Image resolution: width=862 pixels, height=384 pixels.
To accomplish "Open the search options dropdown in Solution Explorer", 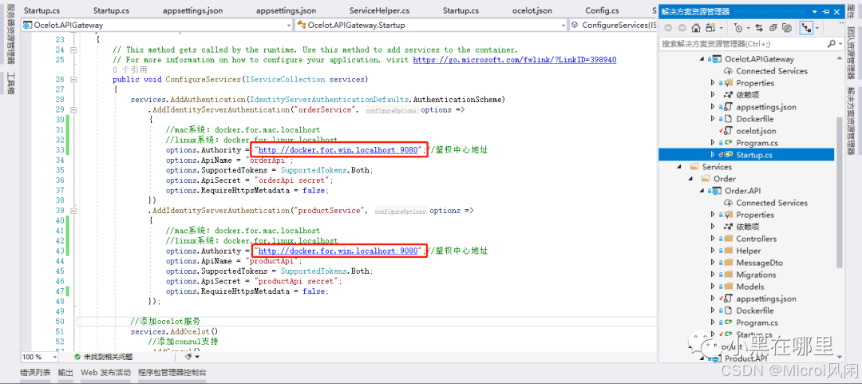I will coord(840,43).
